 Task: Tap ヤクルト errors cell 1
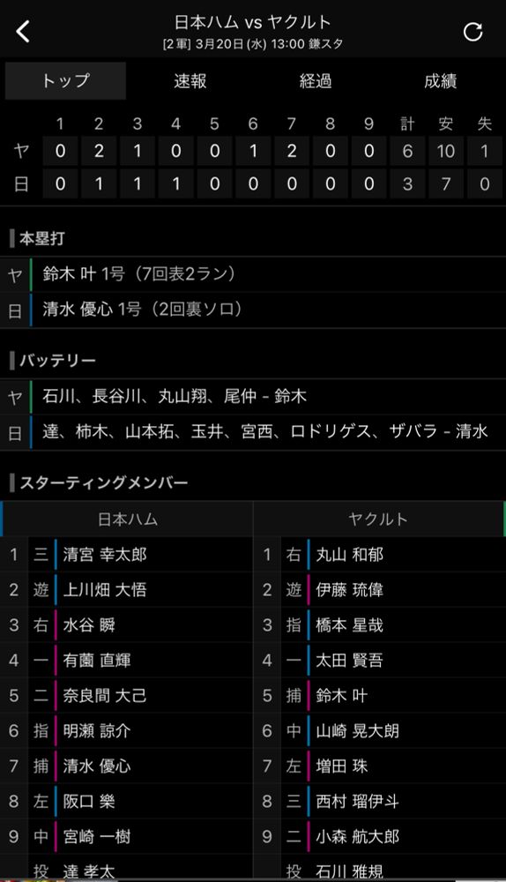(485, 151)
